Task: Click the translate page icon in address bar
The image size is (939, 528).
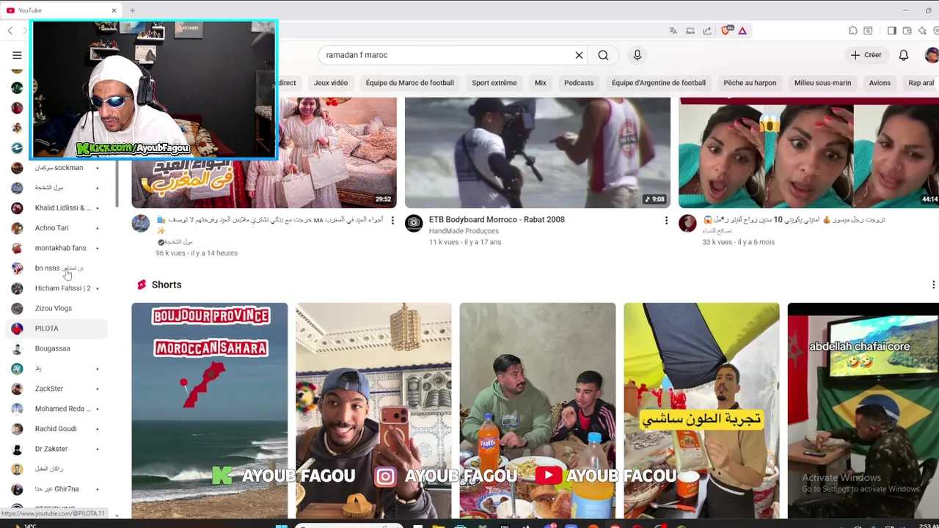Action: pos(673,31)
